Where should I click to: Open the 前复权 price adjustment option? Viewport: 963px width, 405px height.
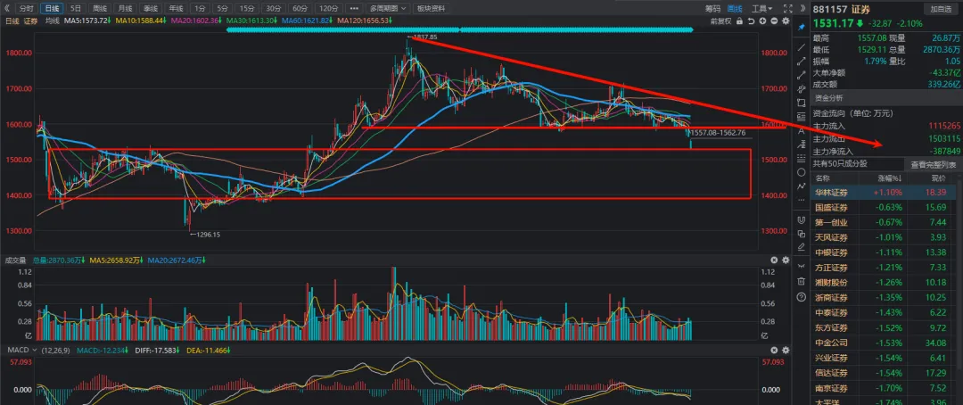[x=720, y=21]
